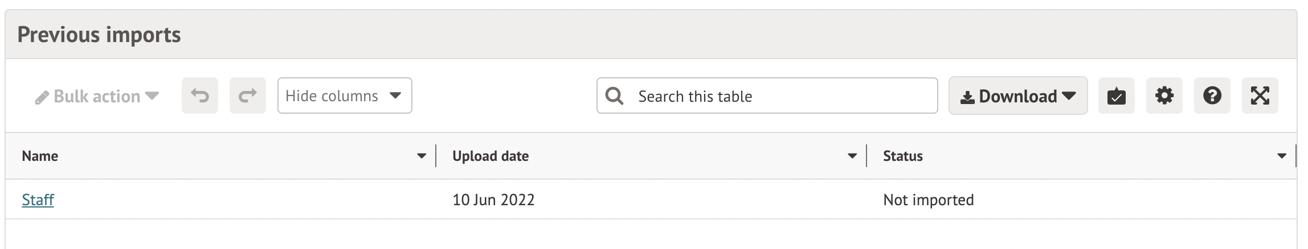The height and width of the screenshot is (249, 1308).
Task: Click the Upload date header label
Action: (x=490, y=156)
